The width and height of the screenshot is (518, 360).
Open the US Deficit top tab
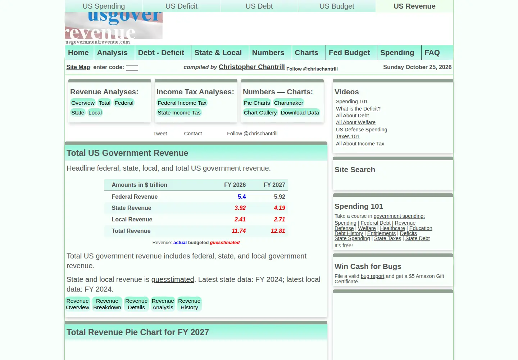181,6
